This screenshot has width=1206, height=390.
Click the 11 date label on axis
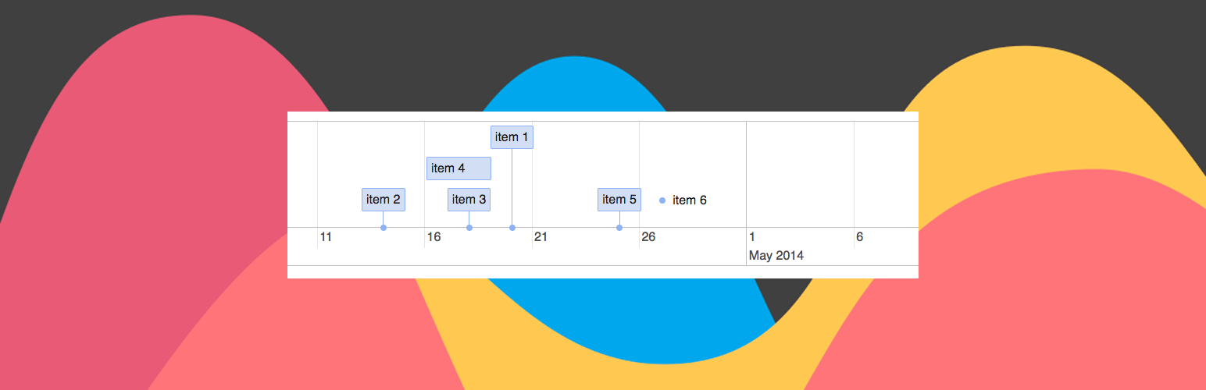[326, 237]
